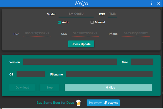The width and height of the screenshot is (163, 109).
Task: Uncheck the Auto checkbox
Action: point(59,22)
